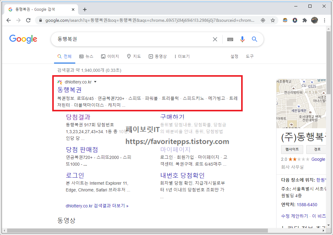Expand dhlottery.co.kr result options arrow
Viewport: 333px width, 235px height.
(x=95, y=82)
